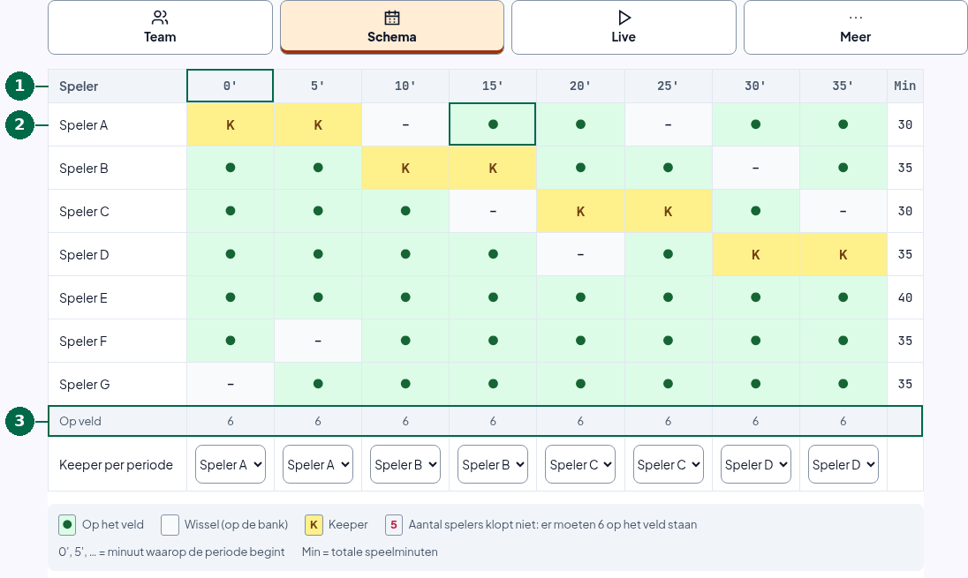Click the 'Keeper per periode' label
This screenshot has height=578, width=968.
[116, 464]
